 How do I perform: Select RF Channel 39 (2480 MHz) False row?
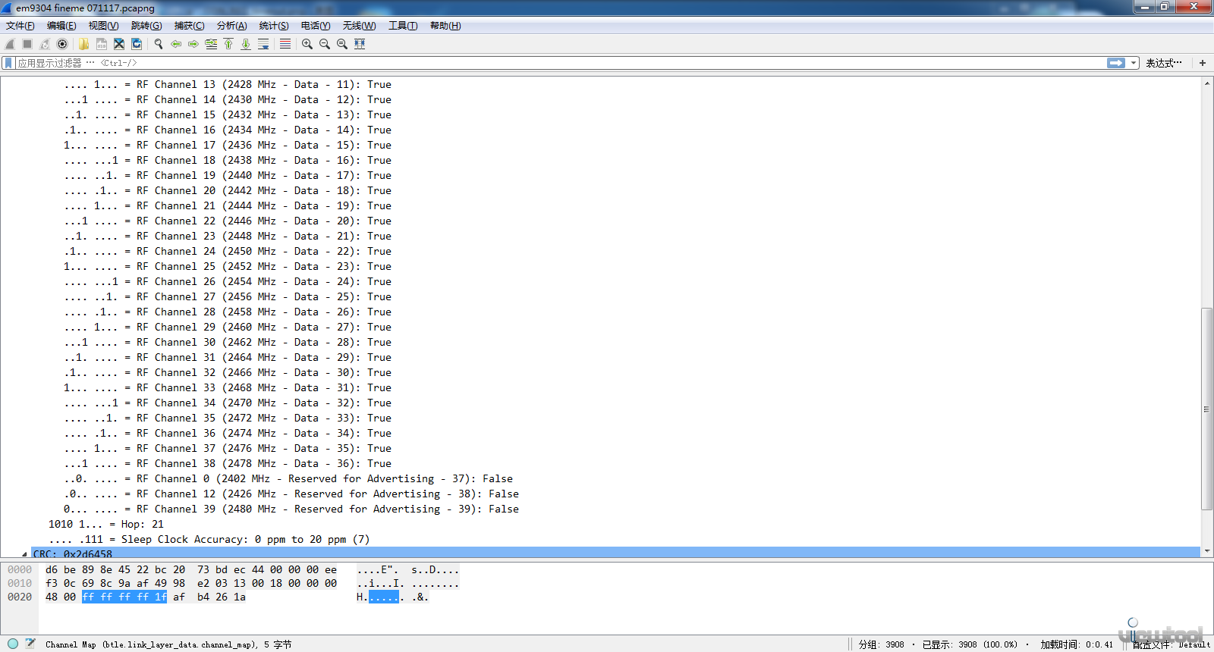click(x=291, y=509)
